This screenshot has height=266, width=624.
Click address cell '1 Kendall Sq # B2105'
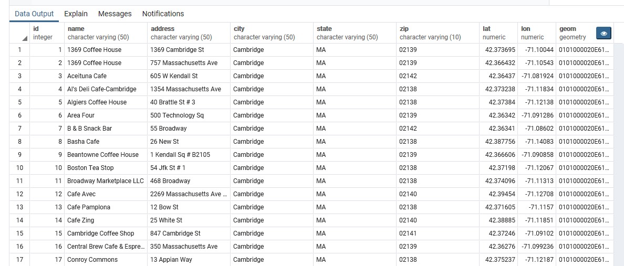(189, 155)
